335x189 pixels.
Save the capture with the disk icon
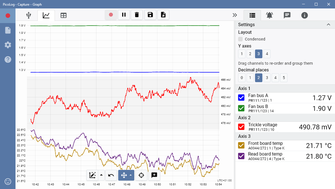150,15
